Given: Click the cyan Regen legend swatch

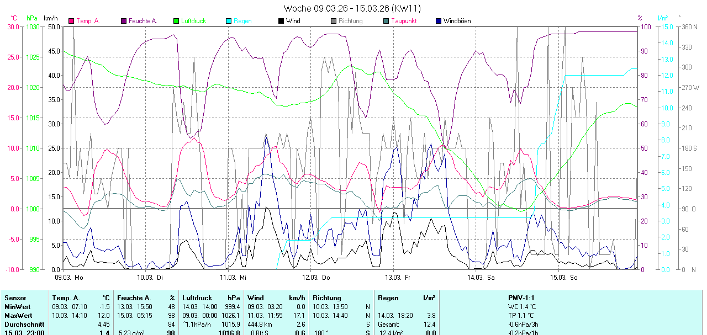Looking at the screenshot, I should click(229, 21).
